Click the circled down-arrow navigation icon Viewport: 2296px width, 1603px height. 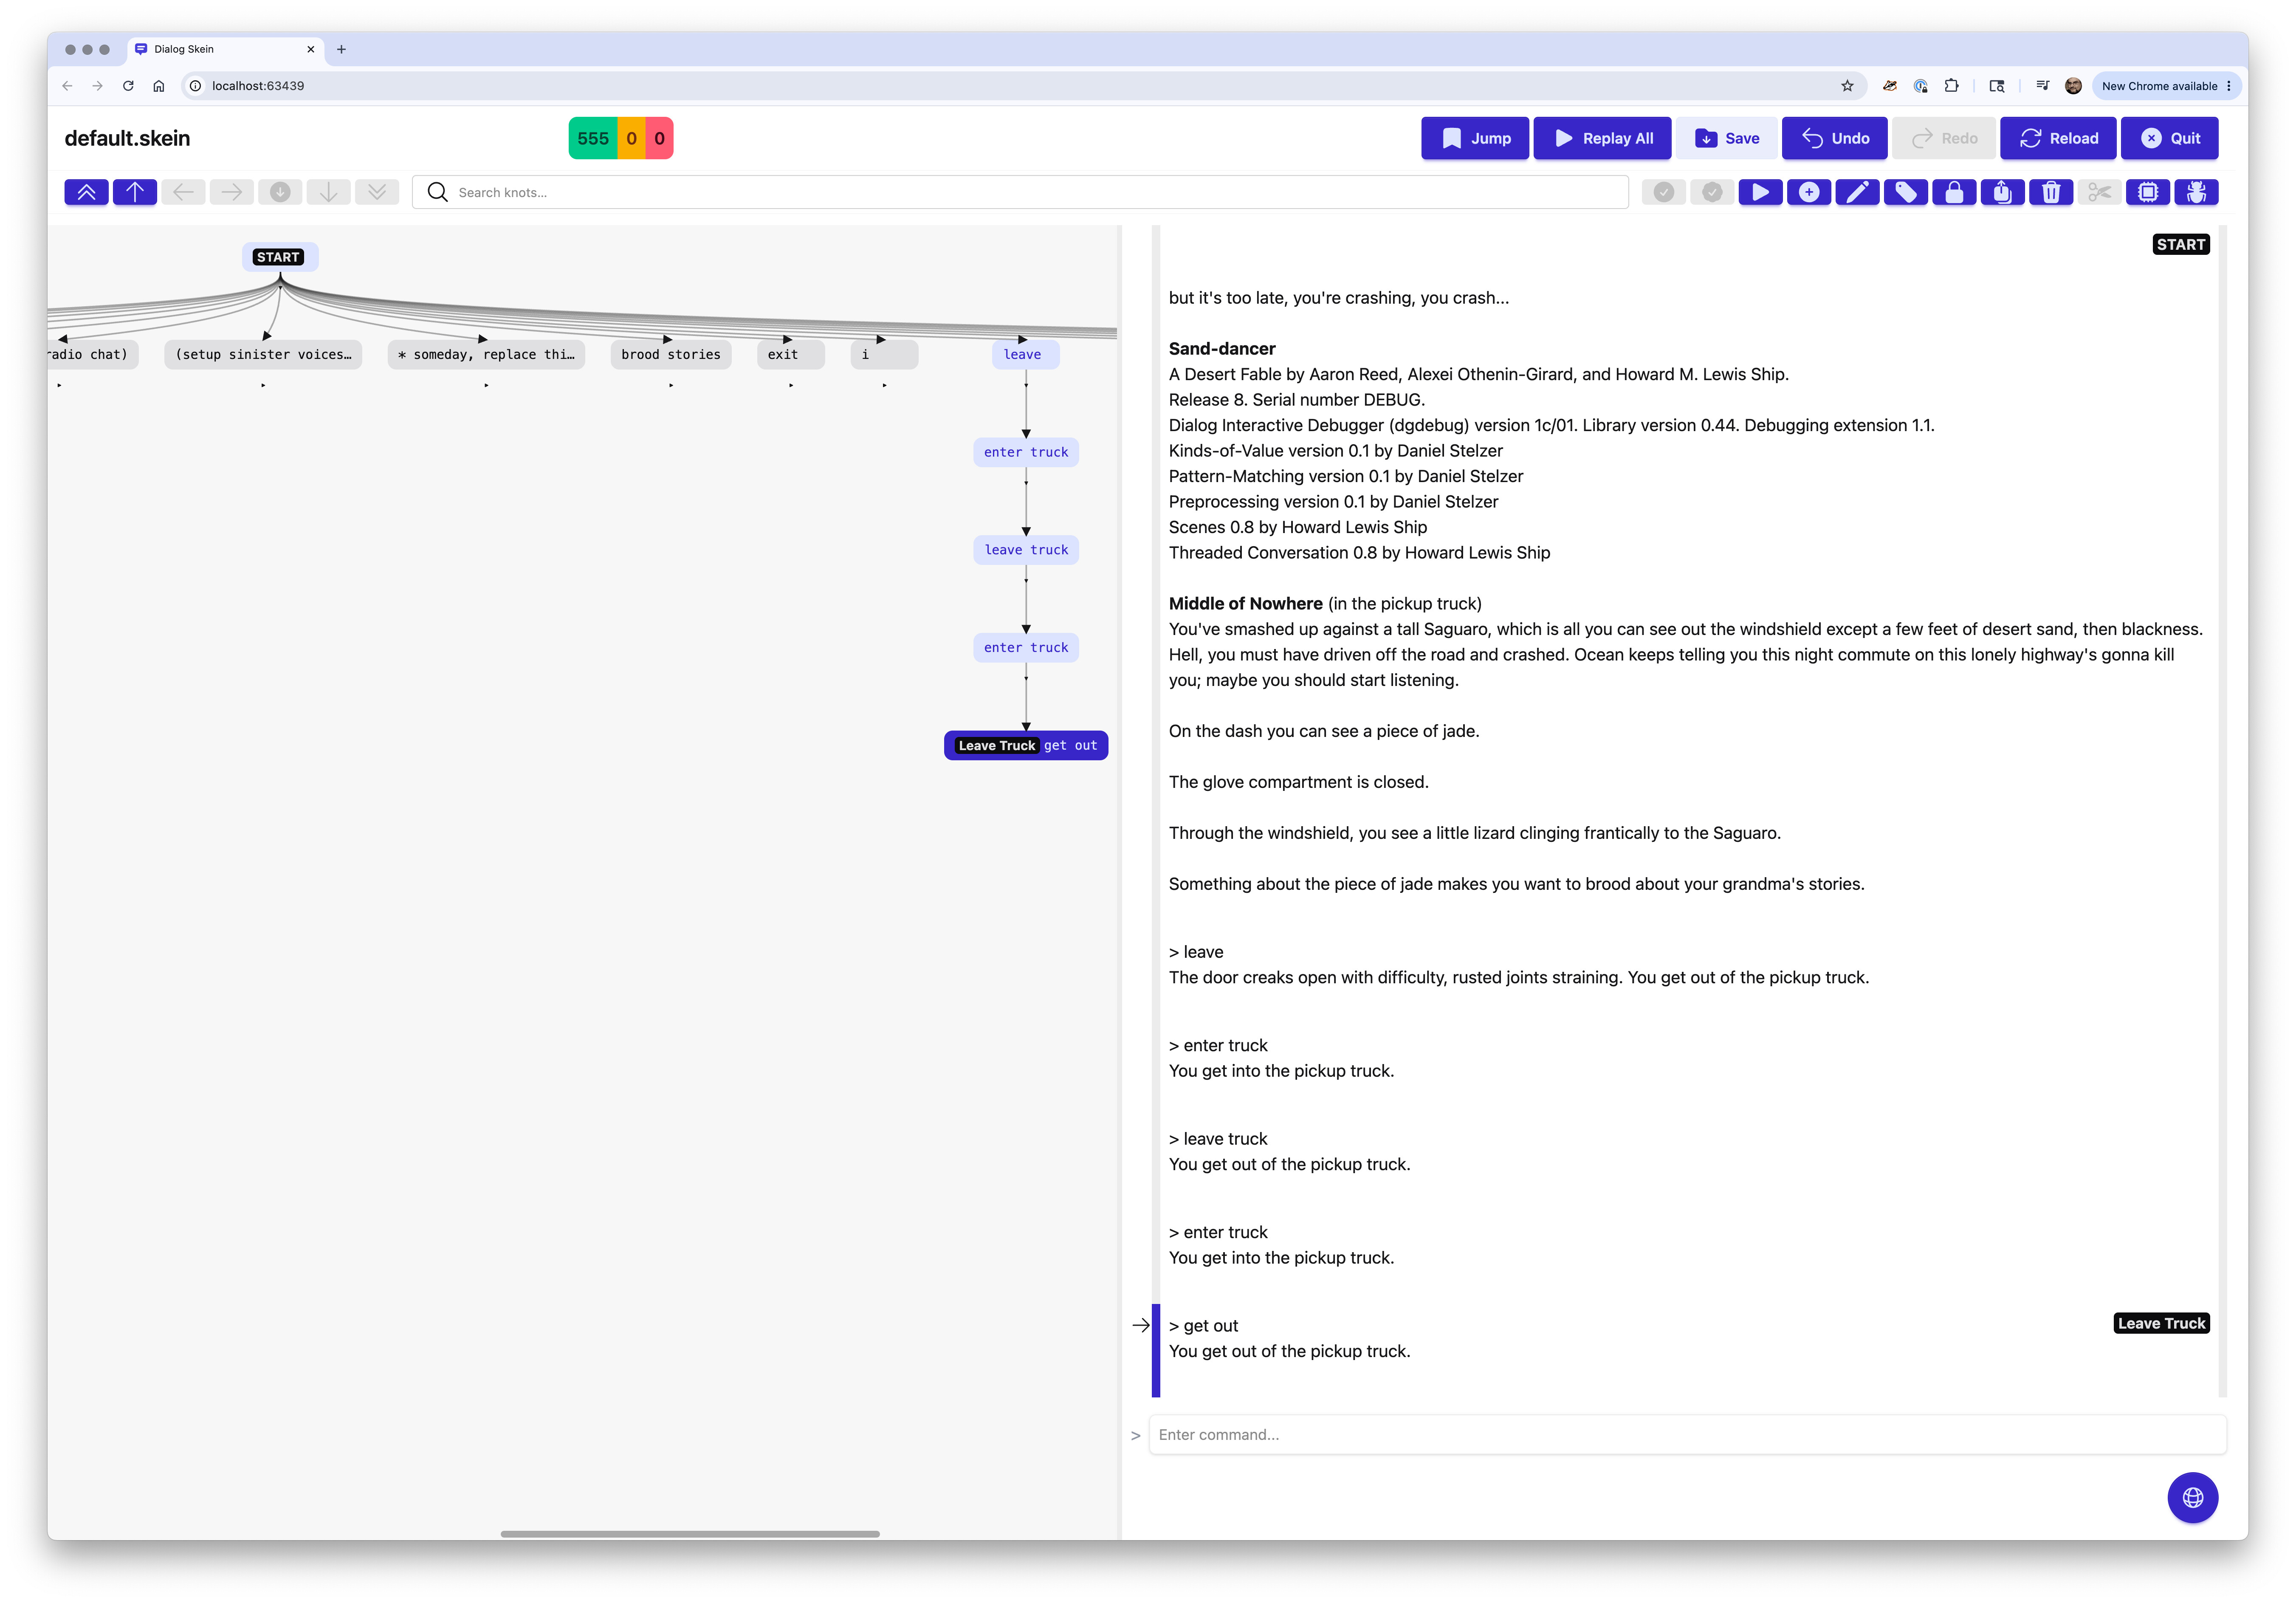click(x=280, y=192)
